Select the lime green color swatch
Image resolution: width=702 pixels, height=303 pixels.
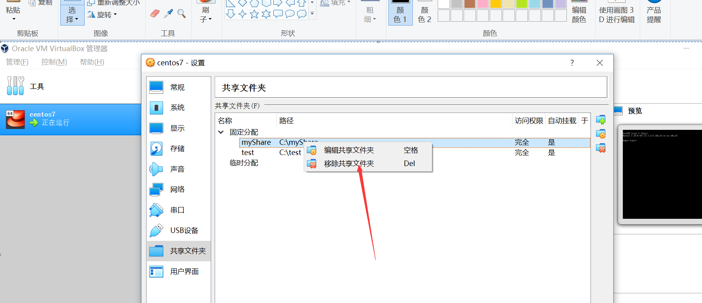tap(522, 4)
